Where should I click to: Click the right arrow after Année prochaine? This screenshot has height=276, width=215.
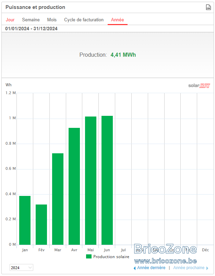[x=207, y=268]
